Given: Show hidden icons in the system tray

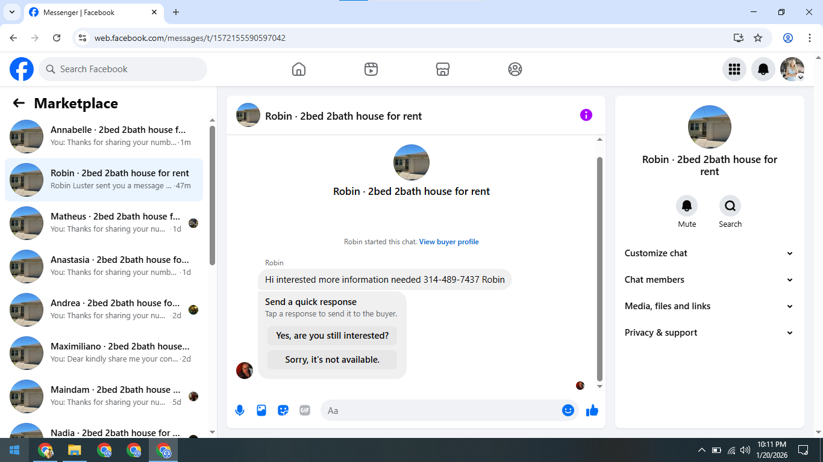Looking at the screenshot, I should click(701, 450).
